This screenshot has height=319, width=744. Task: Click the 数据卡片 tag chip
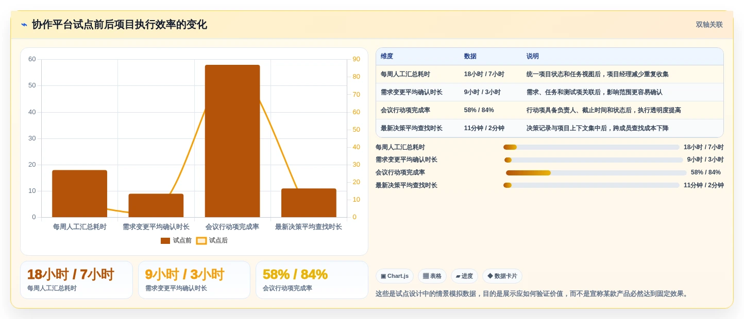502,276
